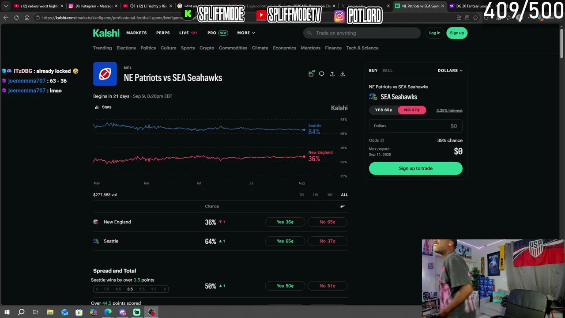Screen dimensions: 565x318
Task: Set chart range to 1W
Action: click(x=315, y=195)
